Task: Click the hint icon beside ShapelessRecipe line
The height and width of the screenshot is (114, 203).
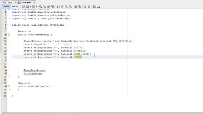Action: click(6, 70)
